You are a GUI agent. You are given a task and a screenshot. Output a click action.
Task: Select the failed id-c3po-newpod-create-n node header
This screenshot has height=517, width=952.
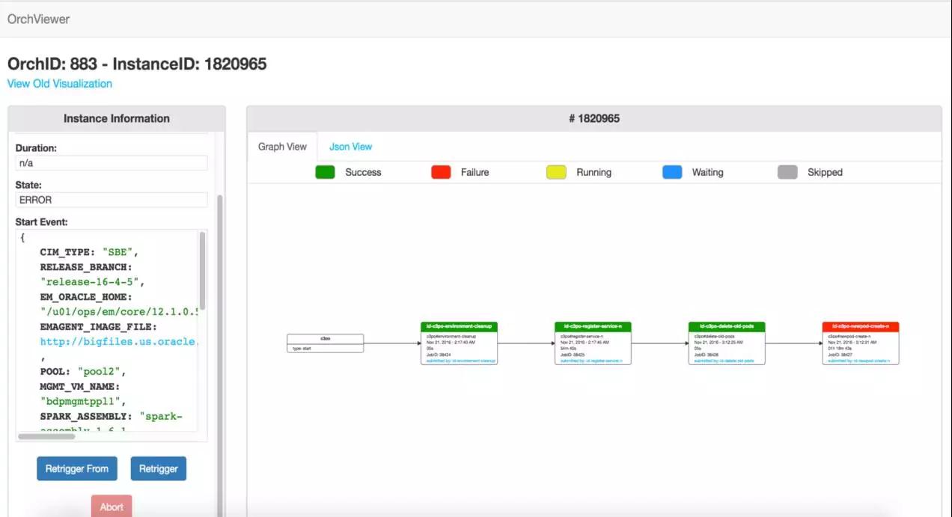[x=861, y=327]
